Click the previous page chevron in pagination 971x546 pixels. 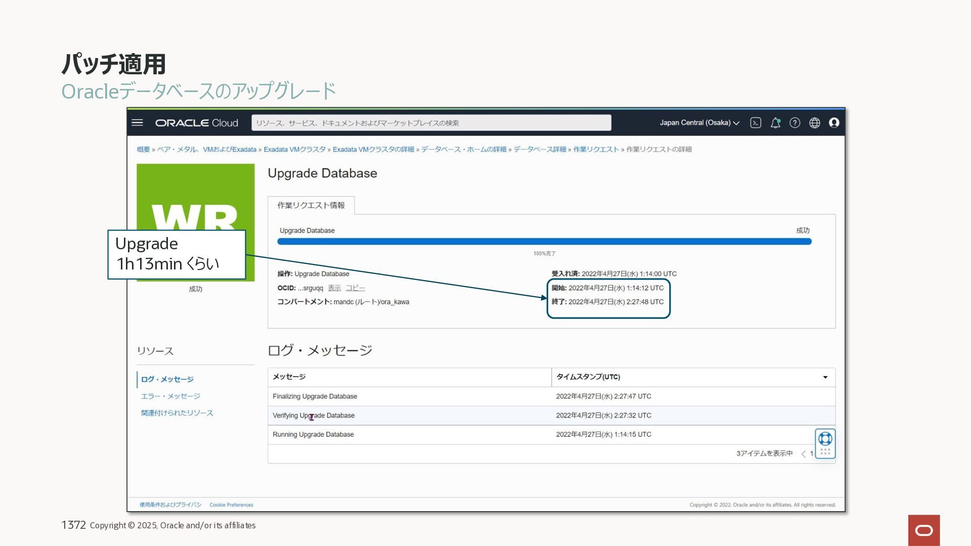click(804, 454)
